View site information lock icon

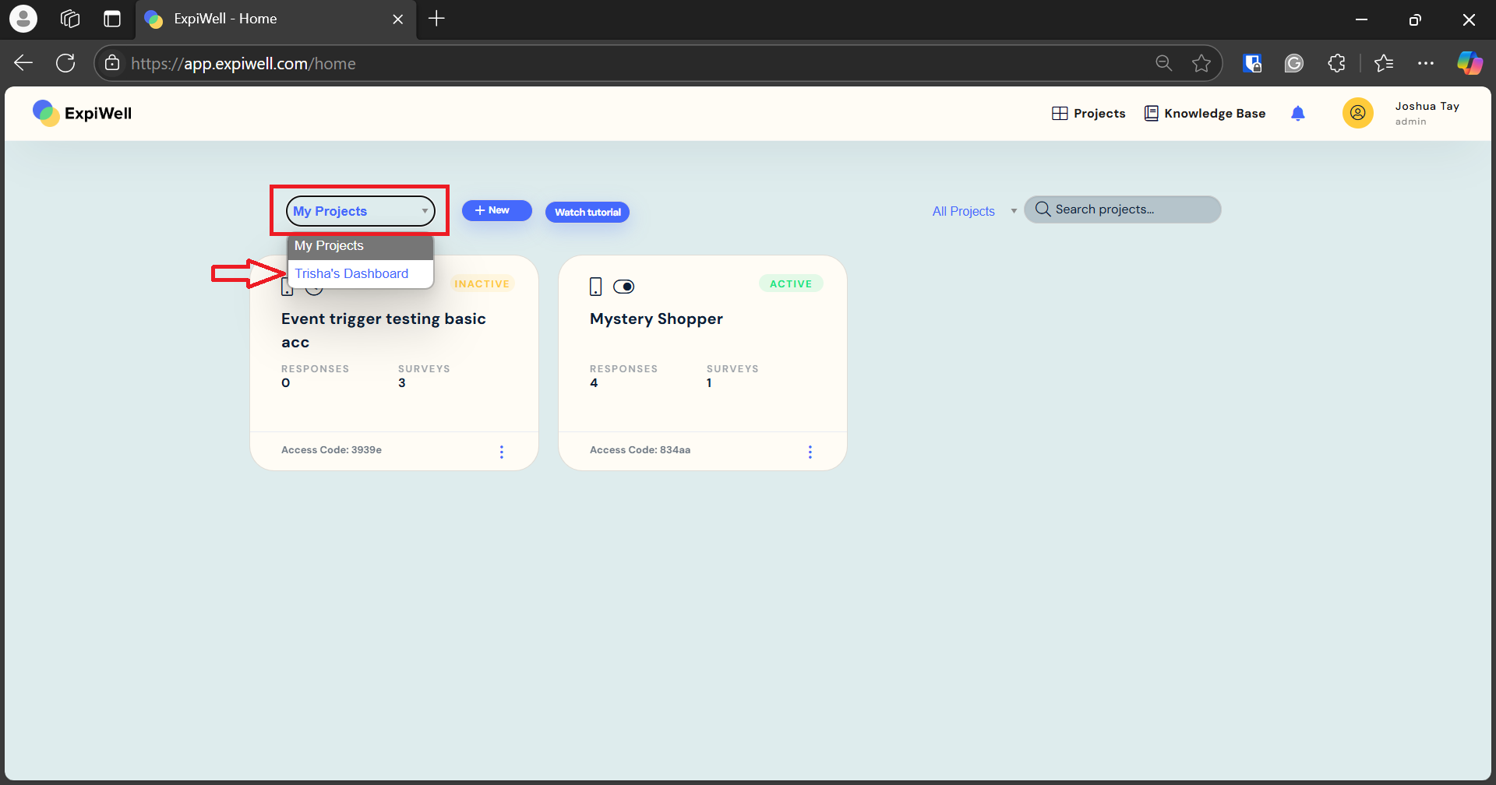[112, 63]
